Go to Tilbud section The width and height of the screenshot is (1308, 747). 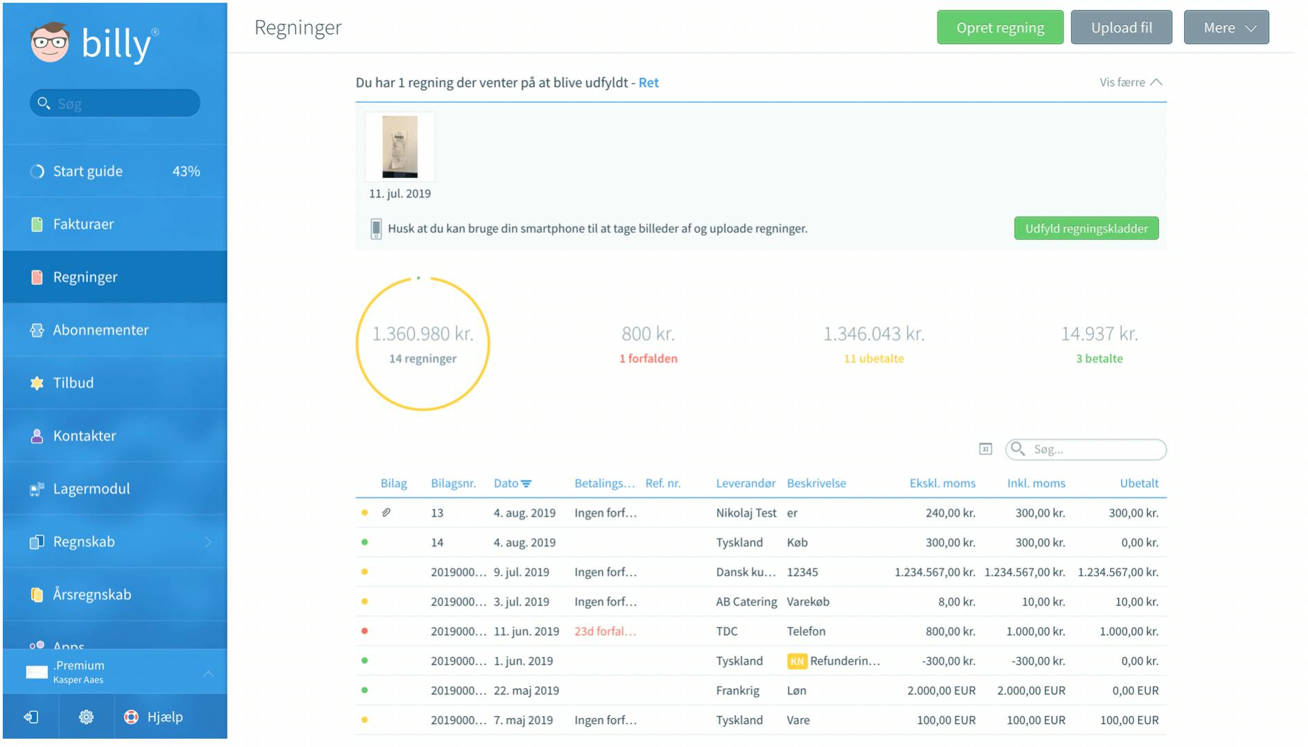tap(115, 383)
